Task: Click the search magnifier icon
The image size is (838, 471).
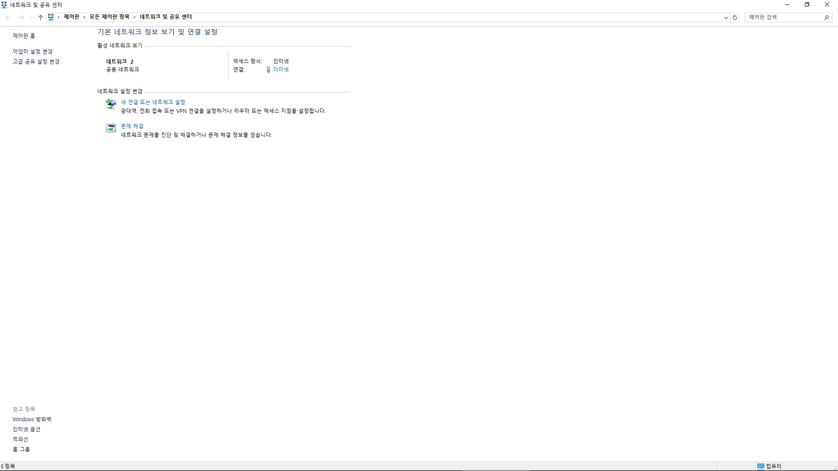Action: pos(826,17)
